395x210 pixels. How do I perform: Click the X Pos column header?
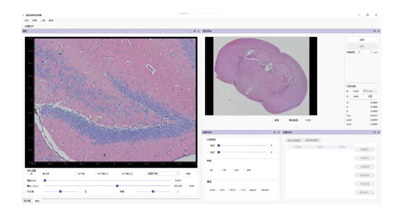click(298, 147)
